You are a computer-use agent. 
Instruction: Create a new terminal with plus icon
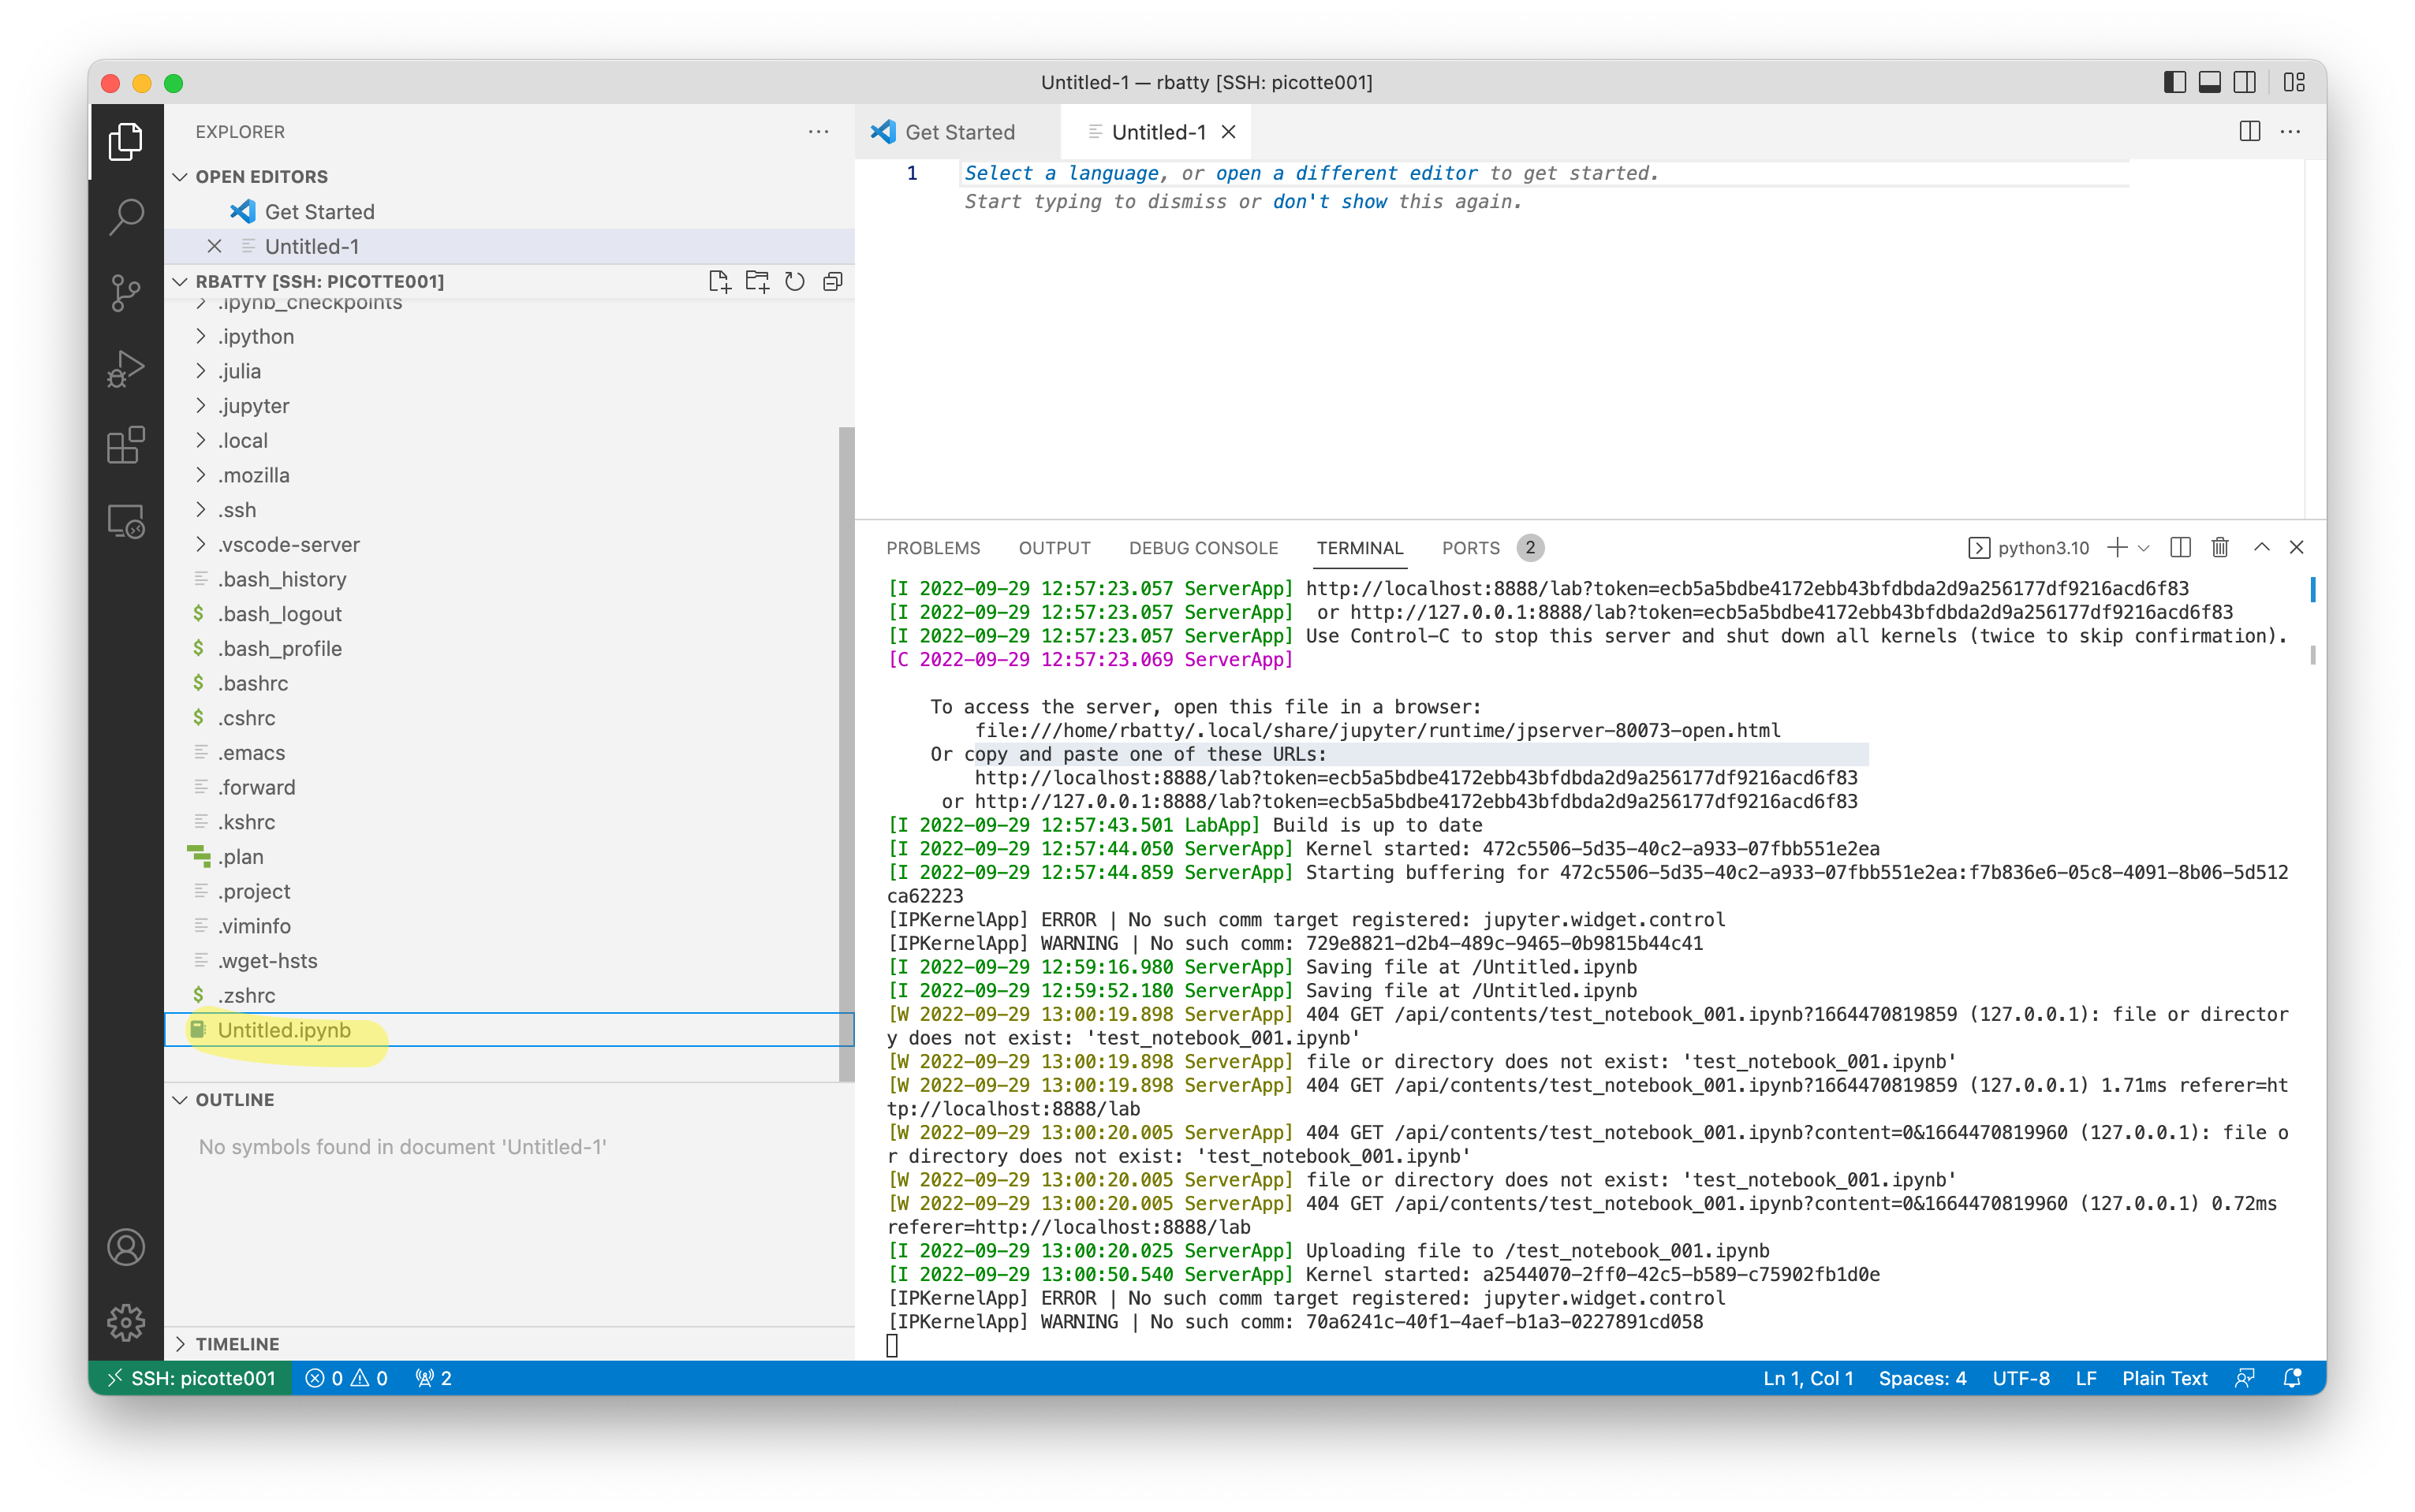[x=2117, y=547]
